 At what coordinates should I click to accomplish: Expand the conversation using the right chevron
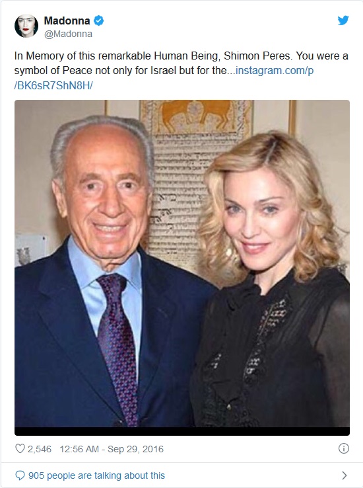pos(344,475)
